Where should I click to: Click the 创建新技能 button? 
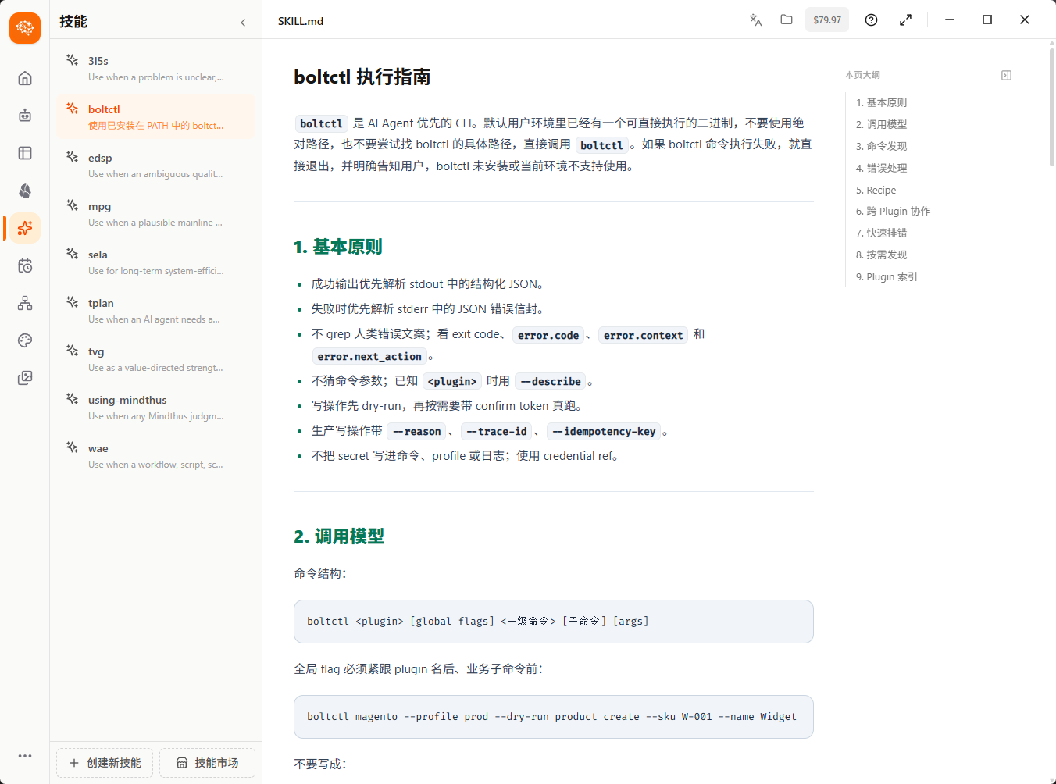coord(105,763)
